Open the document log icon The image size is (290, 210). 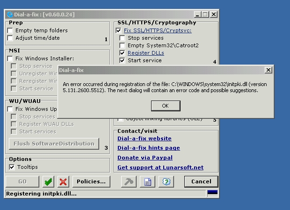(x=148, y=182)
